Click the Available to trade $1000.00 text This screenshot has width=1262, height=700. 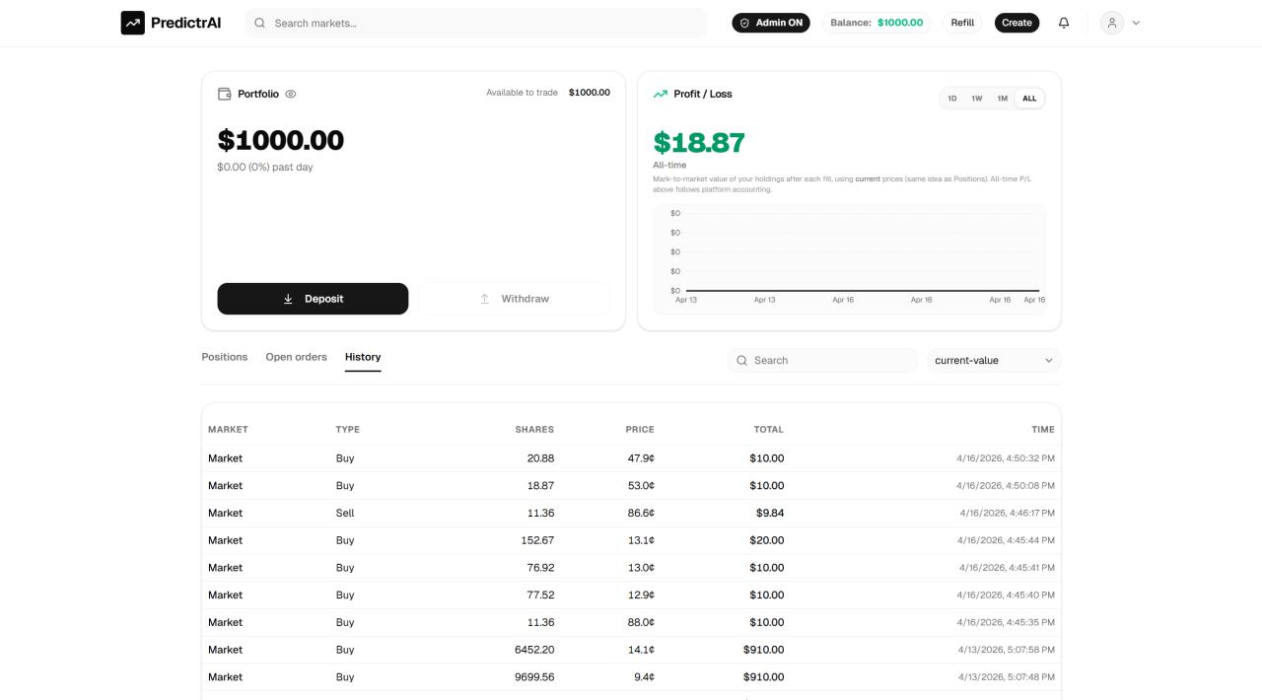(x=548, y=93)
